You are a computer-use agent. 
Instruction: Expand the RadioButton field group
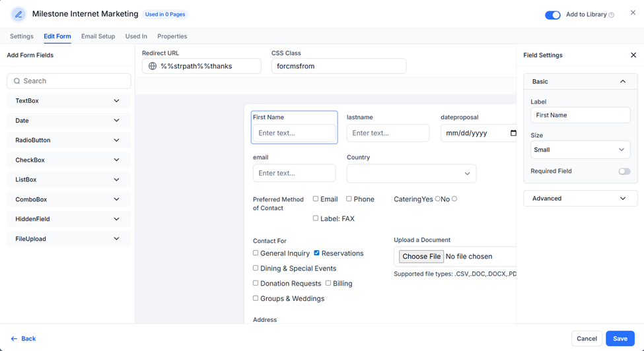(x=69, y=141)
